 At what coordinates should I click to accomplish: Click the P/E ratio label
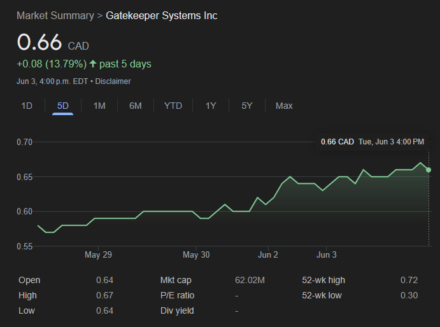[x=178, y=295]
